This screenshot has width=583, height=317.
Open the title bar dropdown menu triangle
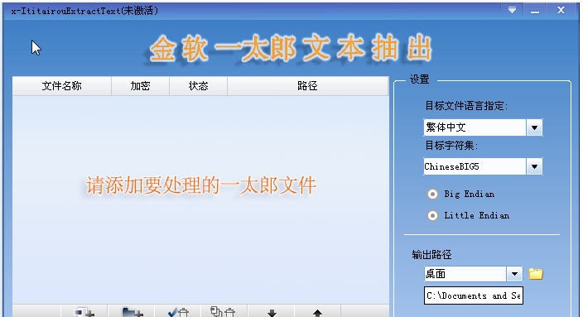(x=512, y=10)
